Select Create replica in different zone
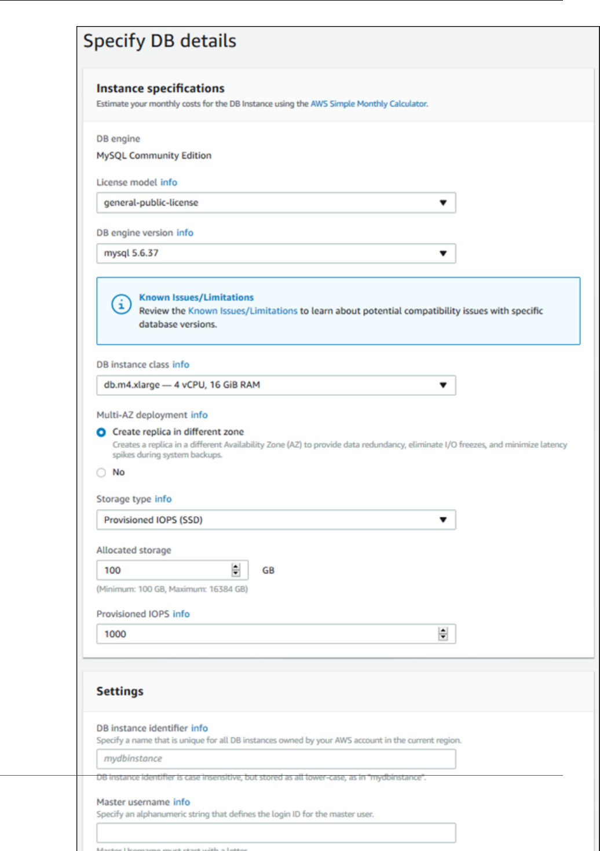 pyautogui.click(x=101, y=432)
